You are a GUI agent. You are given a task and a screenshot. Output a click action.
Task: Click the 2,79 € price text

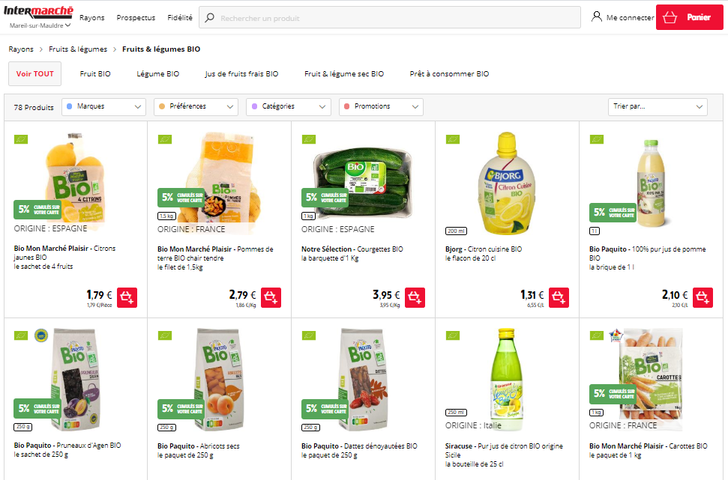tap(242, 295)
